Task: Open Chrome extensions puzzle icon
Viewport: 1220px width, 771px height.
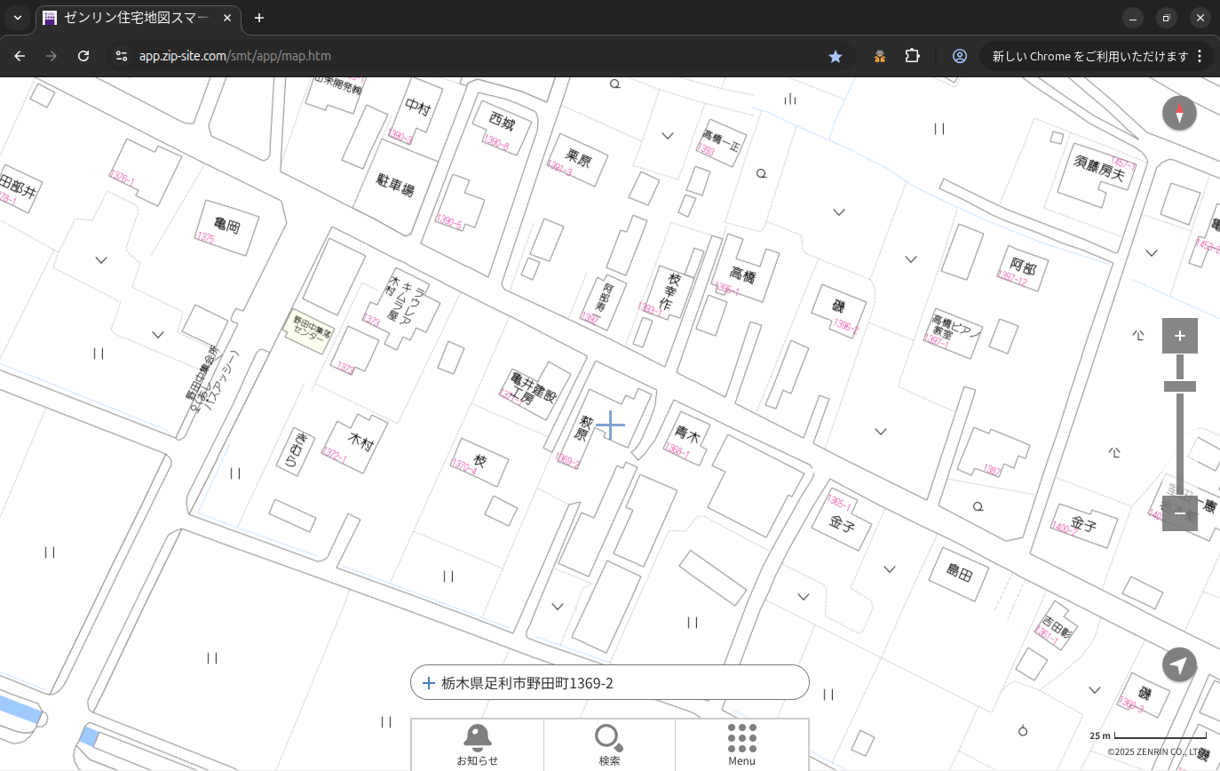Action: tap(912, 56)
